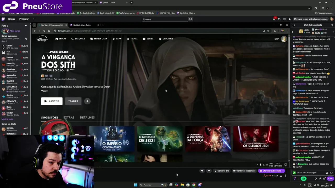Open home page in Disney+ browser toolbar
Screen dimensions: 335x188
[49, 31]
